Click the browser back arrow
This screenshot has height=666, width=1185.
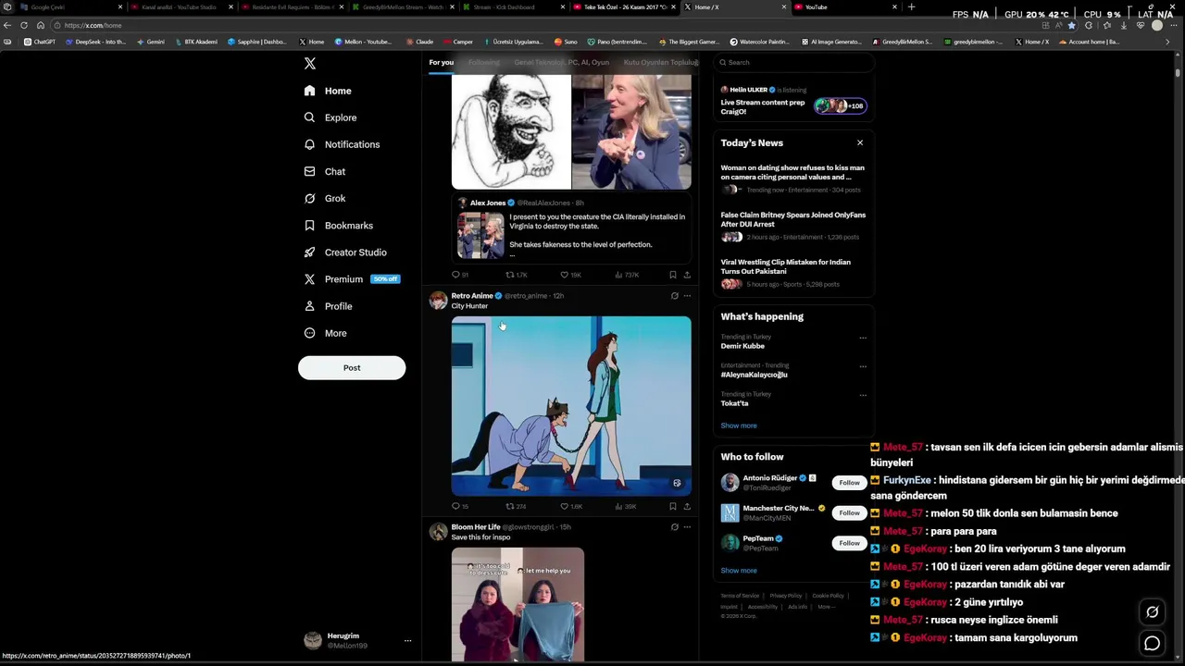pyautogui.click(x=8, y=25)
